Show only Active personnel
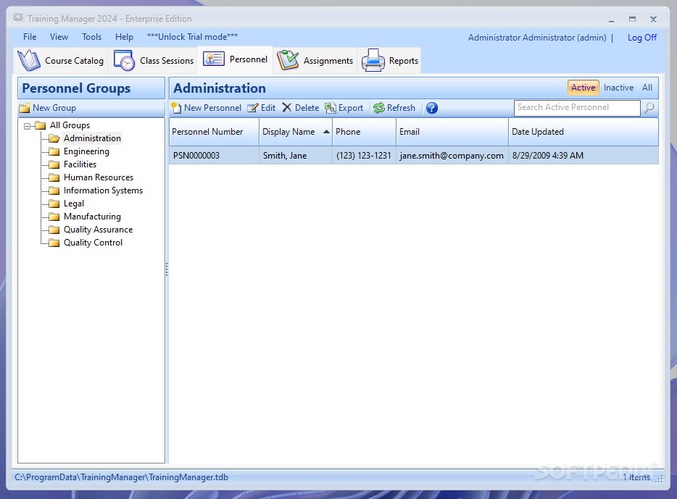The height and width of the screenshot is (499, 677). [583, 88]
